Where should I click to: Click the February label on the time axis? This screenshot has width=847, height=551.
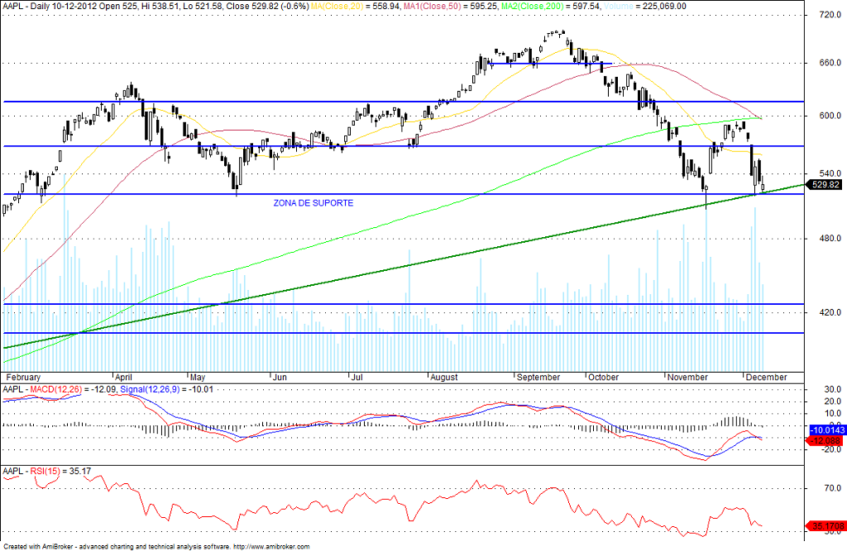23,378
